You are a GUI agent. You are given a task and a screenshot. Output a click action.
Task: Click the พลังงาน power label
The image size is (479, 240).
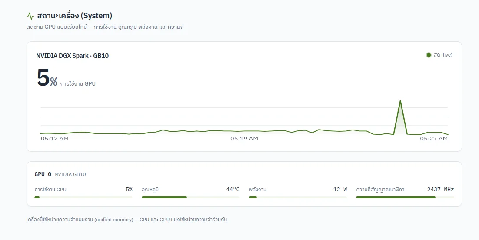[257, 190]
